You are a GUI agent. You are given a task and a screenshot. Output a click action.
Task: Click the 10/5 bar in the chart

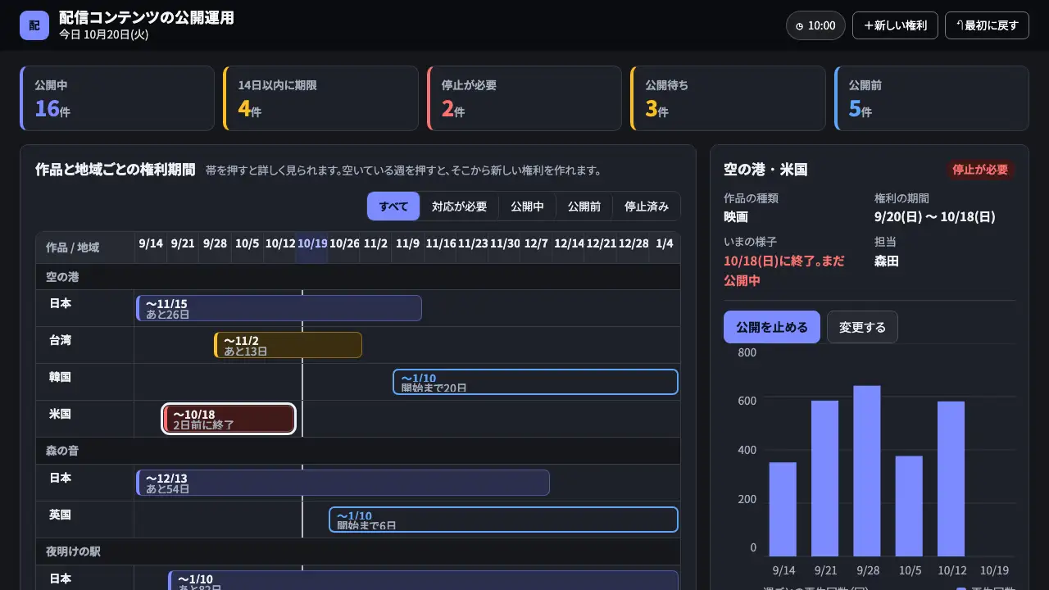point(909,506)
